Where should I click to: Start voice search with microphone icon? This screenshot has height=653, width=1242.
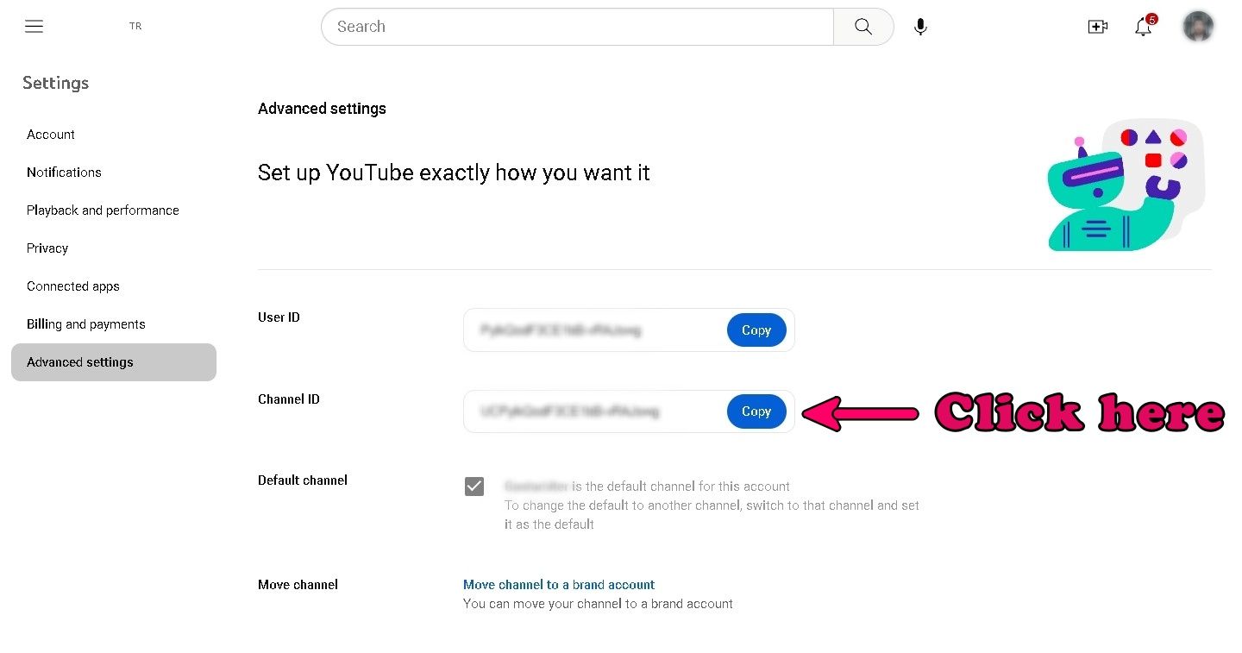click(920, 27)
